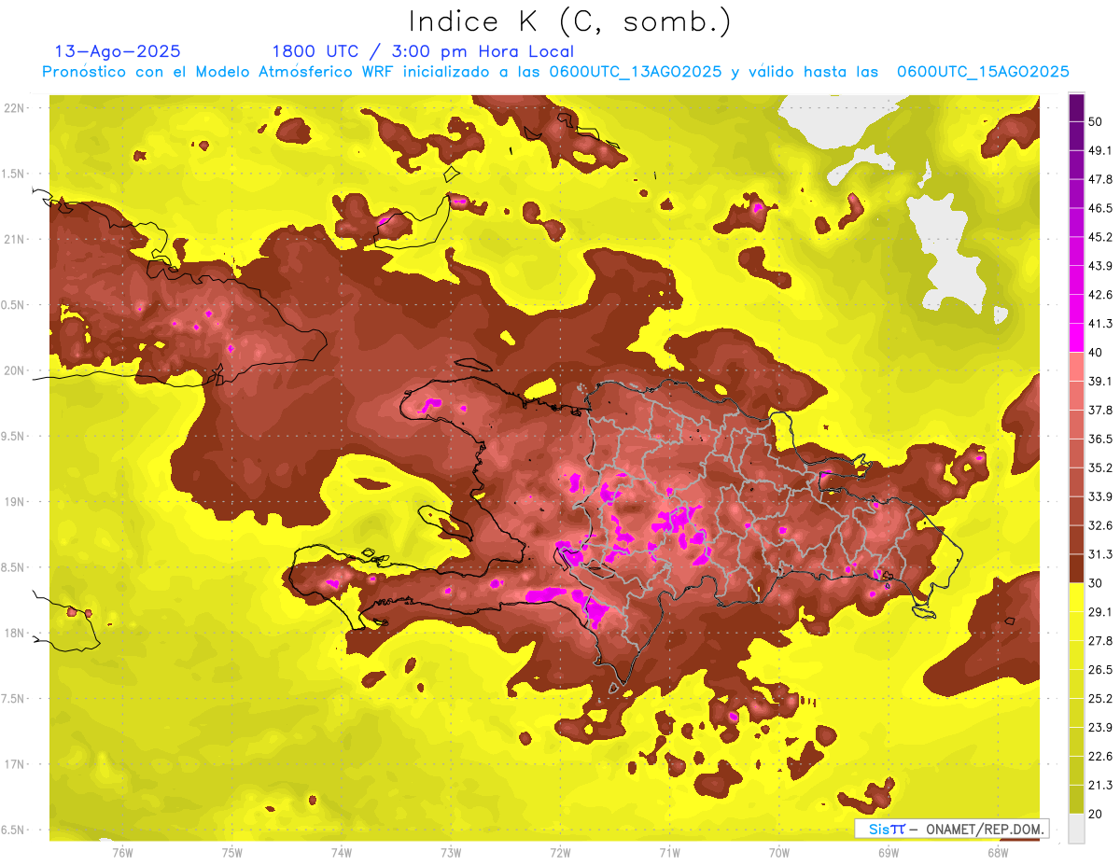The height and width of the screenshot is (865, 1120).
Task: Select the date text "13-Ago-2025"
Action: click(x=118, y=51)
